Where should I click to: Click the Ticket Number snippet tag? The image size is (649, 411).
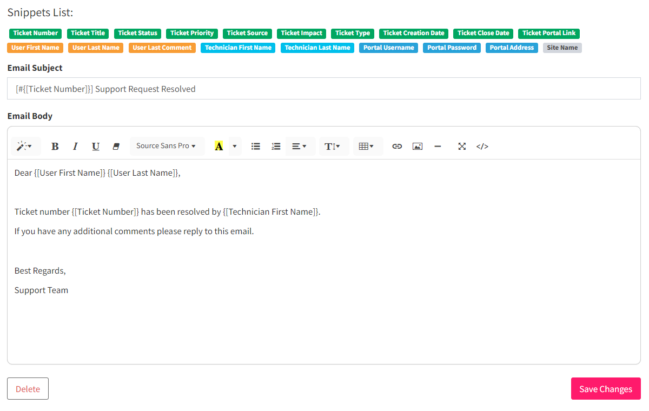36,34
